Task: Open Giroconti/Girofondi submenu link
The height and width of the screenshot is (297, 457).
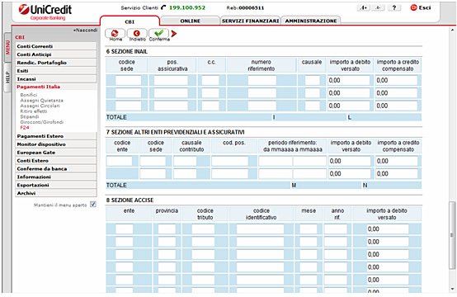Action: [41, 122]
